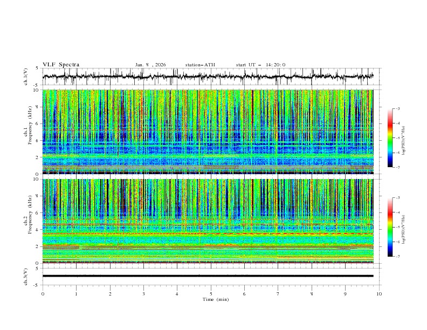Click the VLF Spectra title text
The image size is (427, 330).
coord(61,65)
